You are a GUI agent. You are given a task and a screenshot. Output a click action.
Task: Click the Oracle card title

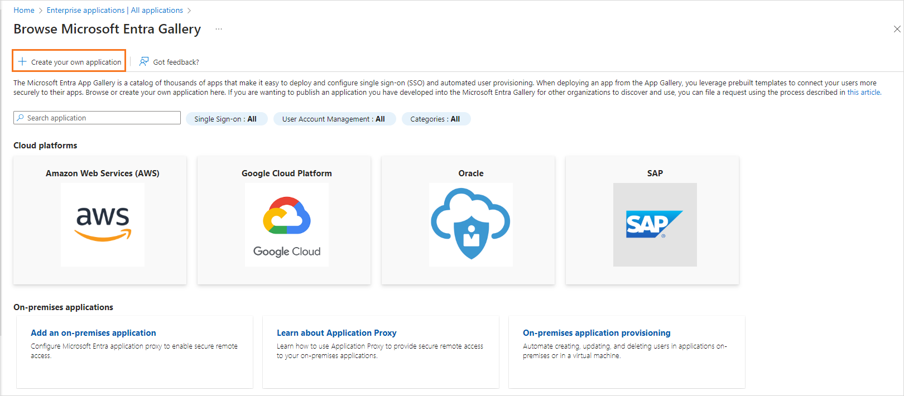coord(471,173)
